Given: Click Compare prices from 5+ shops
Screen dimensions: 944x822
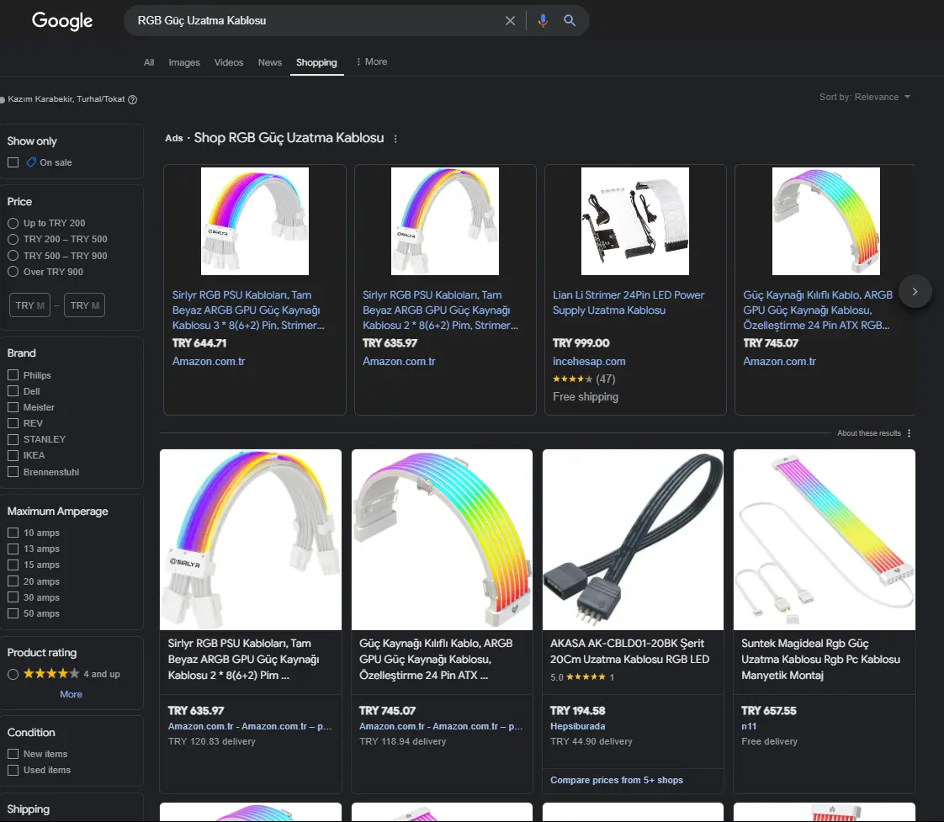Looking at the screenshot, I should (617, 780).
